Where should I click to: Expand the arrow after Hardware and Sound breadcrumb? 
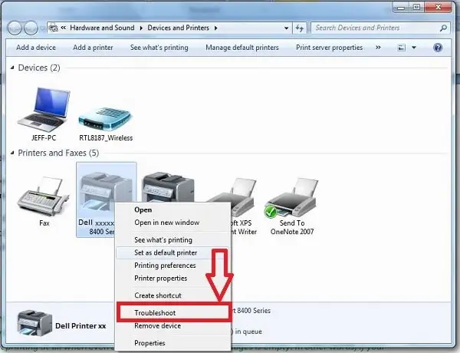(141, 28)
